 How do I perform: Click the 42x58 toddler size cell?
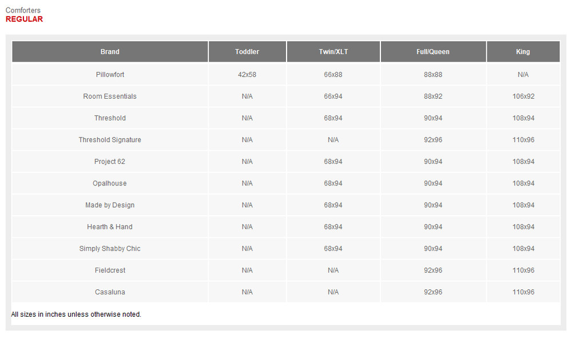tap(247, 75)
